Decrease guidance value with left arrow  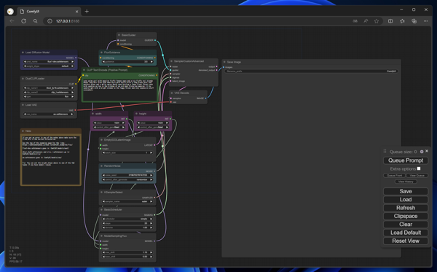[103, 62]
